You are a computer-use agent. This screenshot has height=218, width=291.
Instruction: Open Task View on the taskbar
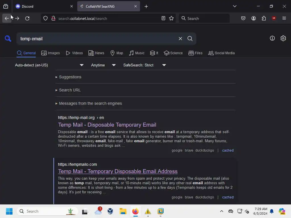point(85,211)
